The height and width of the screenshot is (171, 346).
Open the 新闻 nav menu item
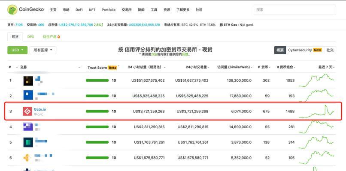[x=141, y=10]
